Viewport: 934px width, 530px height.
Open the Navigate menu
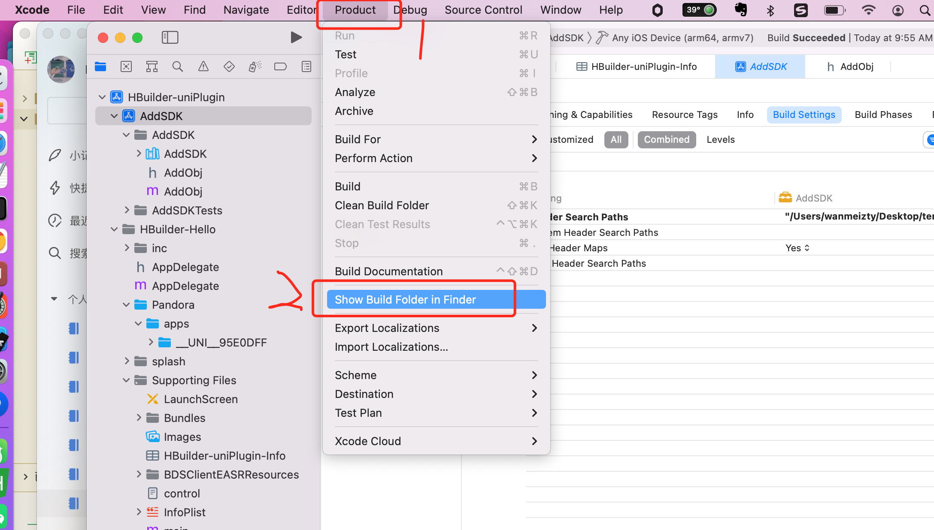[x=246, y=10]
